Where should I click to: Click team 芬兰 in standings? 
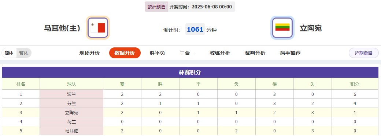[x=71, y=104]
